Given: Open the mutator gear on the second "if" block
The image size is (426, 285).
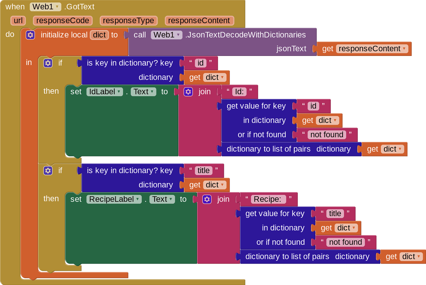Looking at the screenshot, I should click(48, 170).
